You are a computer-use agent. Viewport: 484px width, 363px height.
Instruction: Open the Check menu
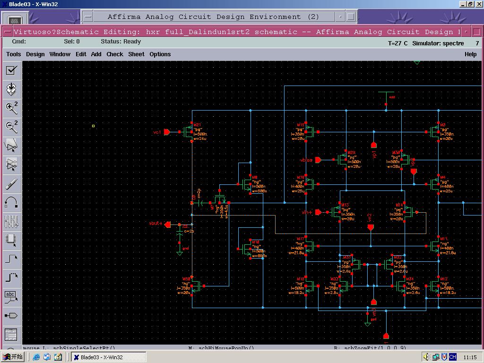114,54
